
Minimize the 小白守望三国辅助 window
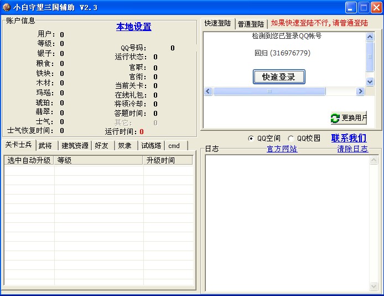click(351, 7)
